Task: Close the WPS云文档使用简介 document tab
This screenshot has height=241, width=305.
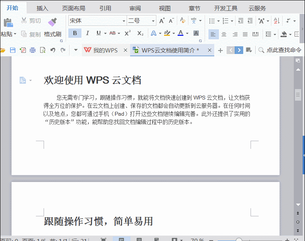Action: coord(210,50)
